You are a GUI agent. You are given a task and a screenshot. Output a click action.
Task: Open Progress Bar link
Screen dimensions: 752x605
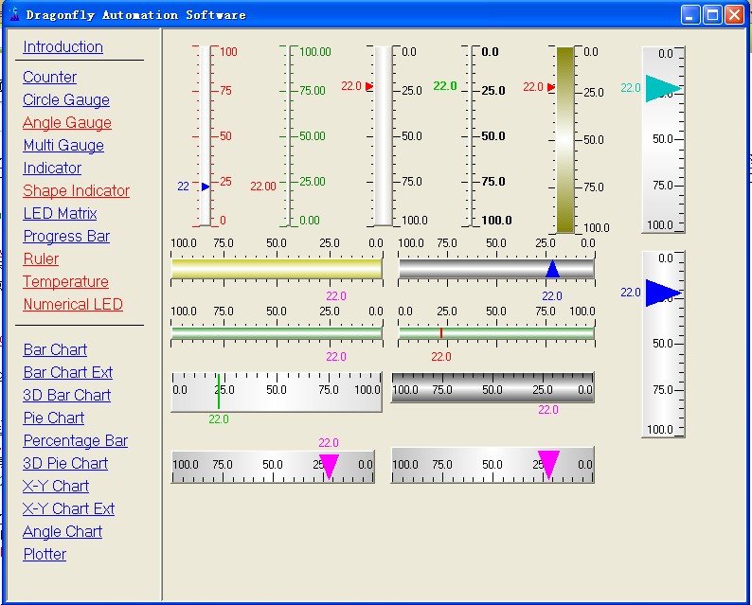tap(66, 237)
